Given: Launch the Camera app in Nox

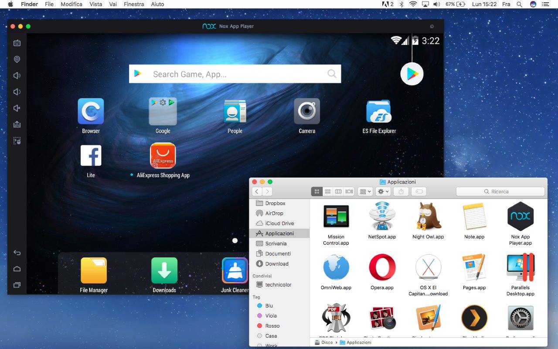Looking at the screenshot, I should coord(307,111).
